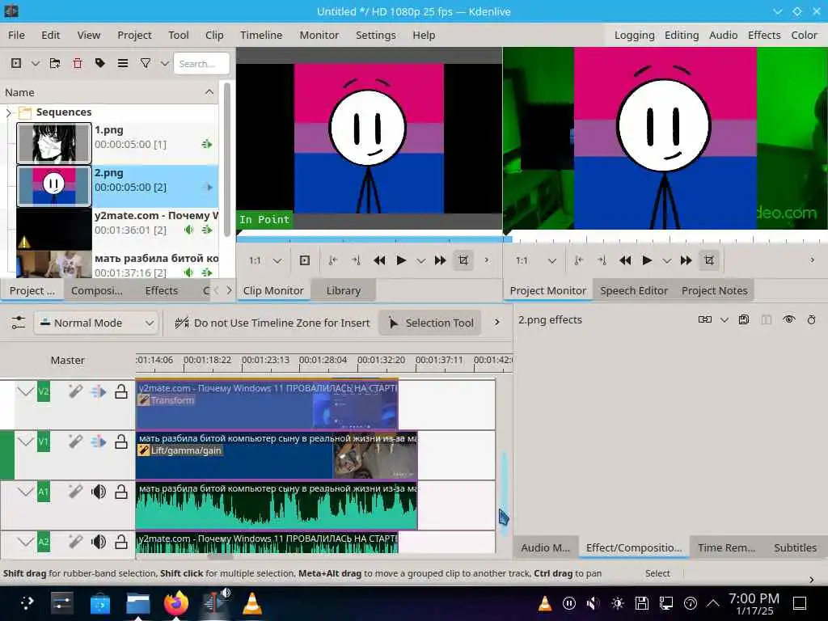Expand the Sequences folder in project bin
Viewport: 828px width, 621px height.
click(x=8, y=112)
